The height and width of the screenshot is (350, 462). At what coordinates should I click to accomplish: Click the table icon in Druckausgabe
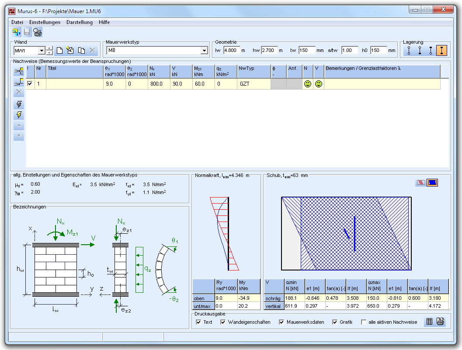point(429,322)
